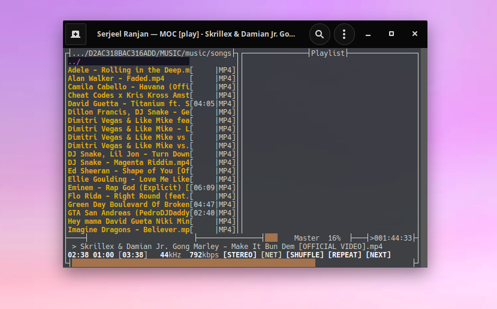Go to parent directory ../ entry
Image resolution: width=497 pixels, height=309 pixels.
pyautogui.click(x=129, y=62)
